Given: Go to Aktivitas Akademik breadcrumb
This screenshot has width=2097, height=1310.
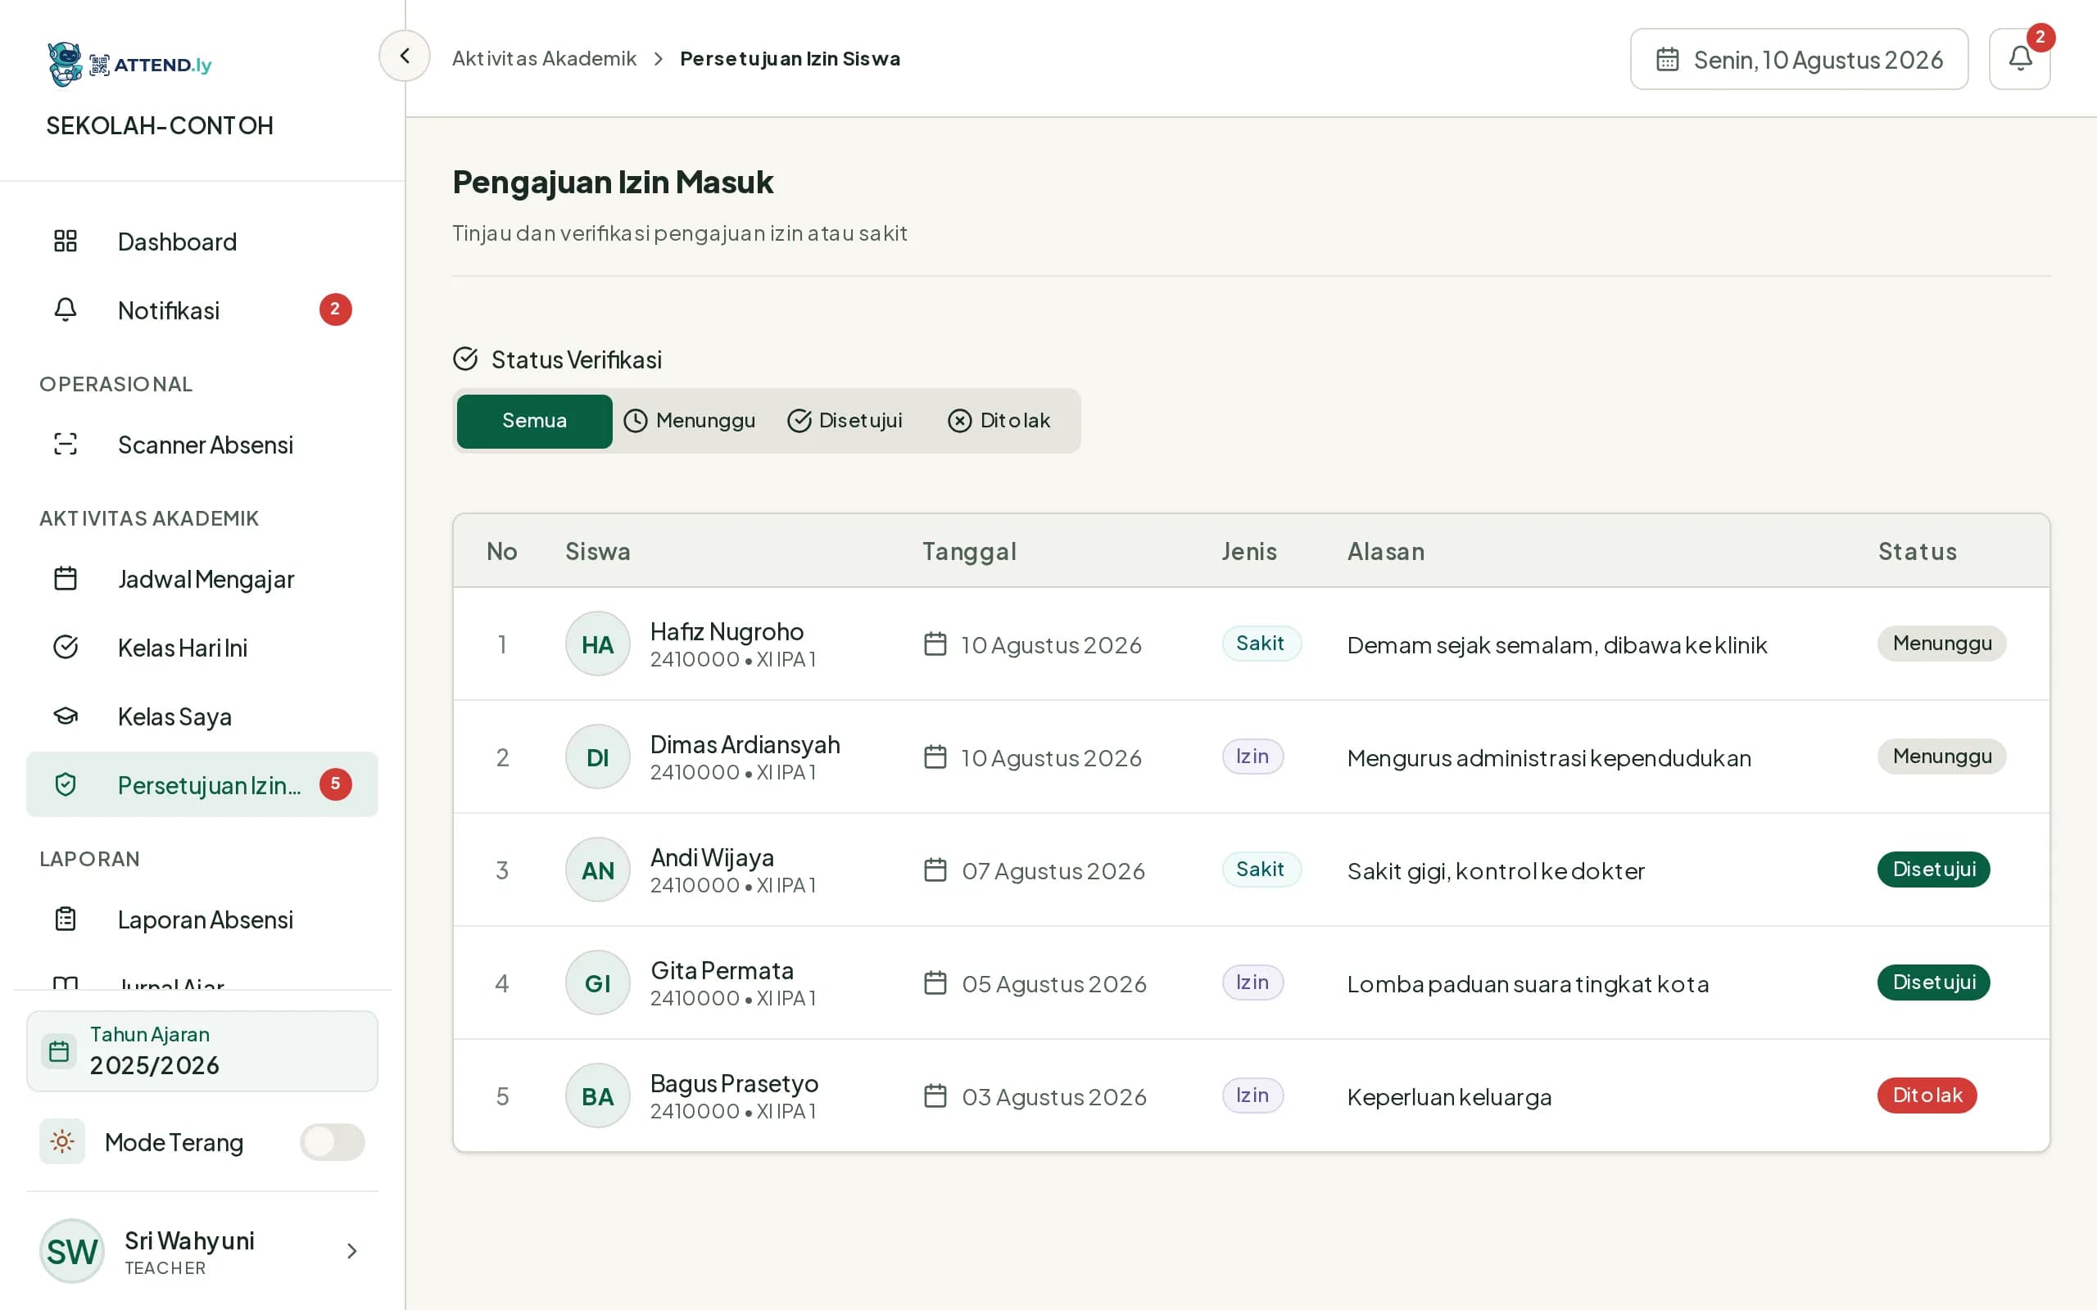Looking at the screenshot, I should 544,59.
